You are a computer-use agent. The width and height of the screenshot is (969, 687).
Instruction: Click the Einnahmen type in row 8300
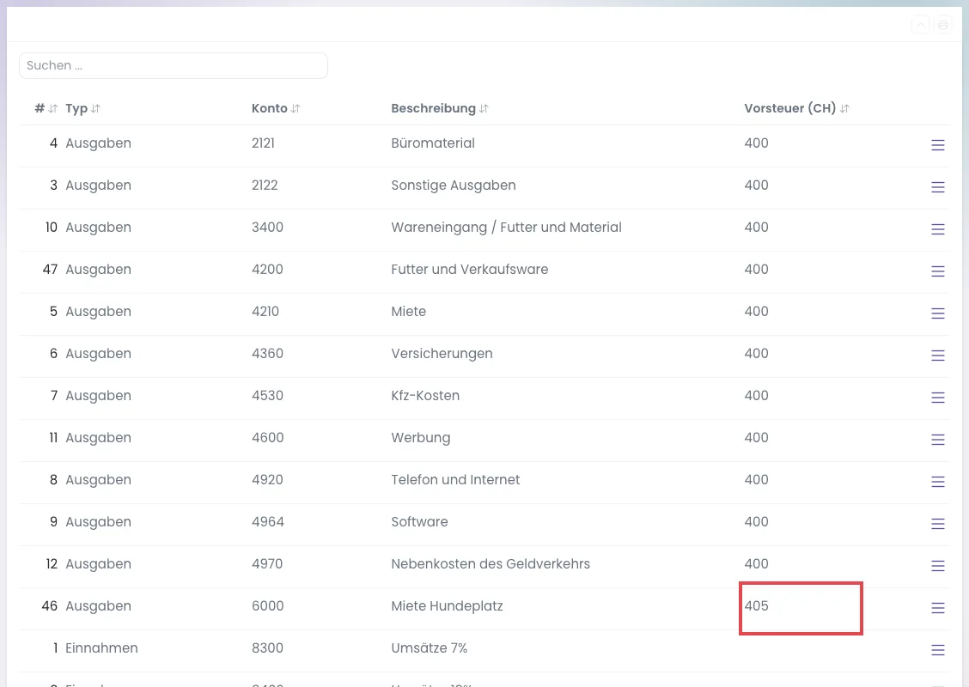(x=101, y=647)
